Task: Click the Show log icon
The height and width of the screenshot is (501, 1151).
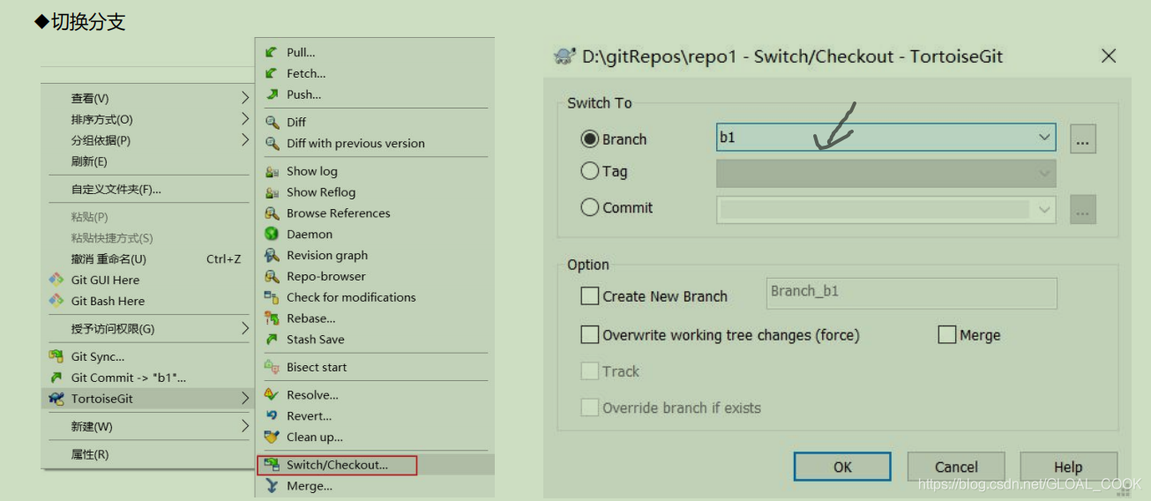Action: tap(272, 171)
